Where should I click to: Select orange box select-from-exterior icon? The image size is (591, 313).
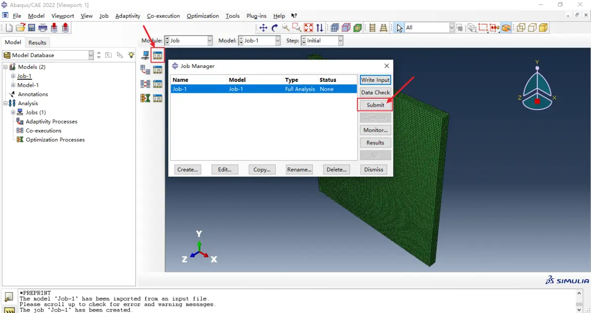tap(506, 27)
